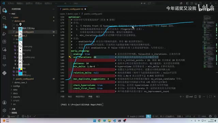This screenshot has height=123, width=218.
Task: Click the main branch indicator in status bar
Action: click(x=11, y=116)
